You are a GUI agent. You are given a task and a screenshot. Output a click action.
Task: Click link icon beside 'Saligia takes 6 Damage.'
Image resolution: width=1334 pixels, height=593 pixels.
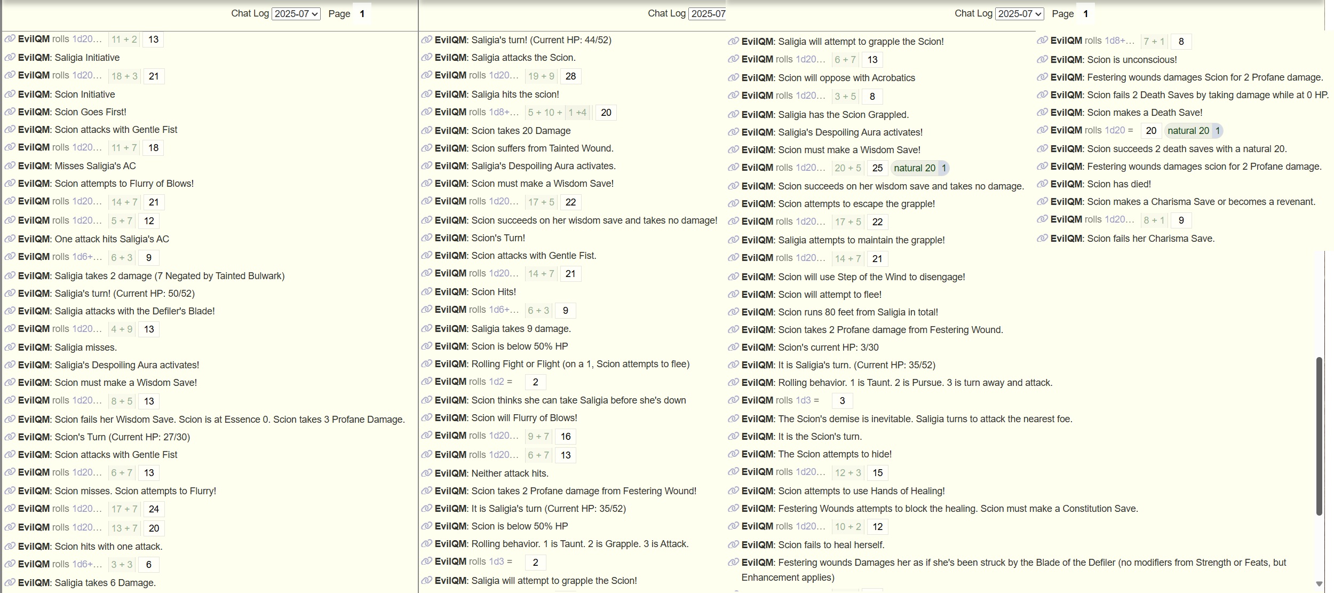click(10, 582)
